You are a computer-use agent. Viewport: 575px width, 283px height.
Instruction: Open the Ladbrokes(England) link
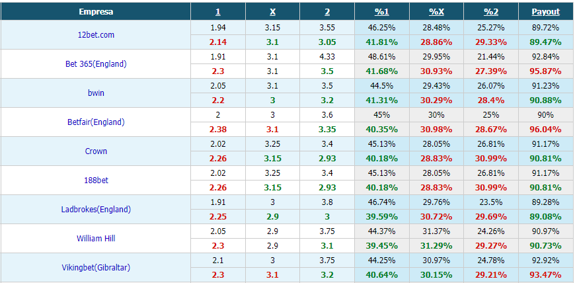coord(96,210)
